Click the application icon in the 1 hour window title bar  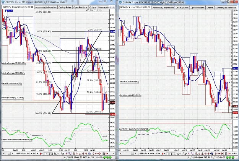3,2
